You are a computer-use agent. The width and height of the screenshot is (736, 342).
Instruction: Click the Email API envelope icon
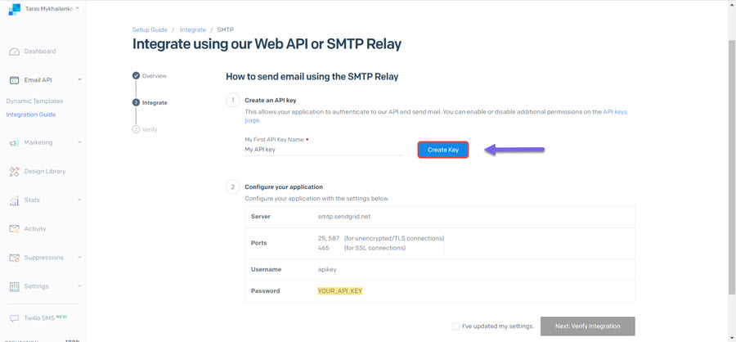14,80
